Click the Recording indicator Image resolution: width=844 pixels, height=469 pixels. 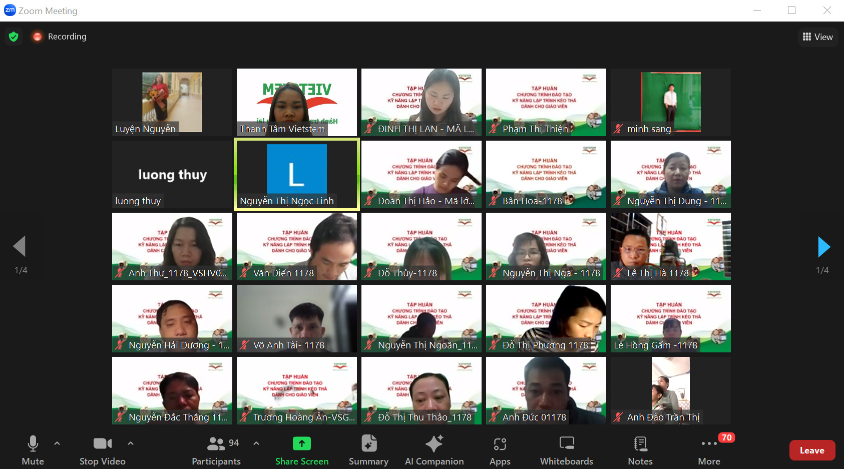pos(60,37)
